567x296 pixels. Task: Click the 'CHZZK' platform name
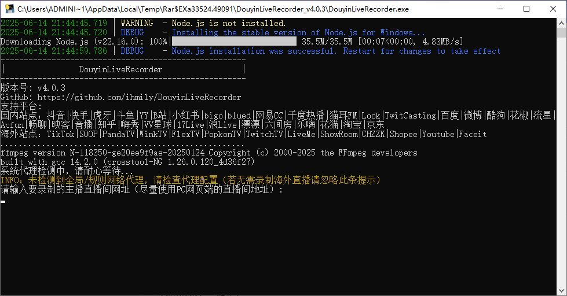(373, 134)
